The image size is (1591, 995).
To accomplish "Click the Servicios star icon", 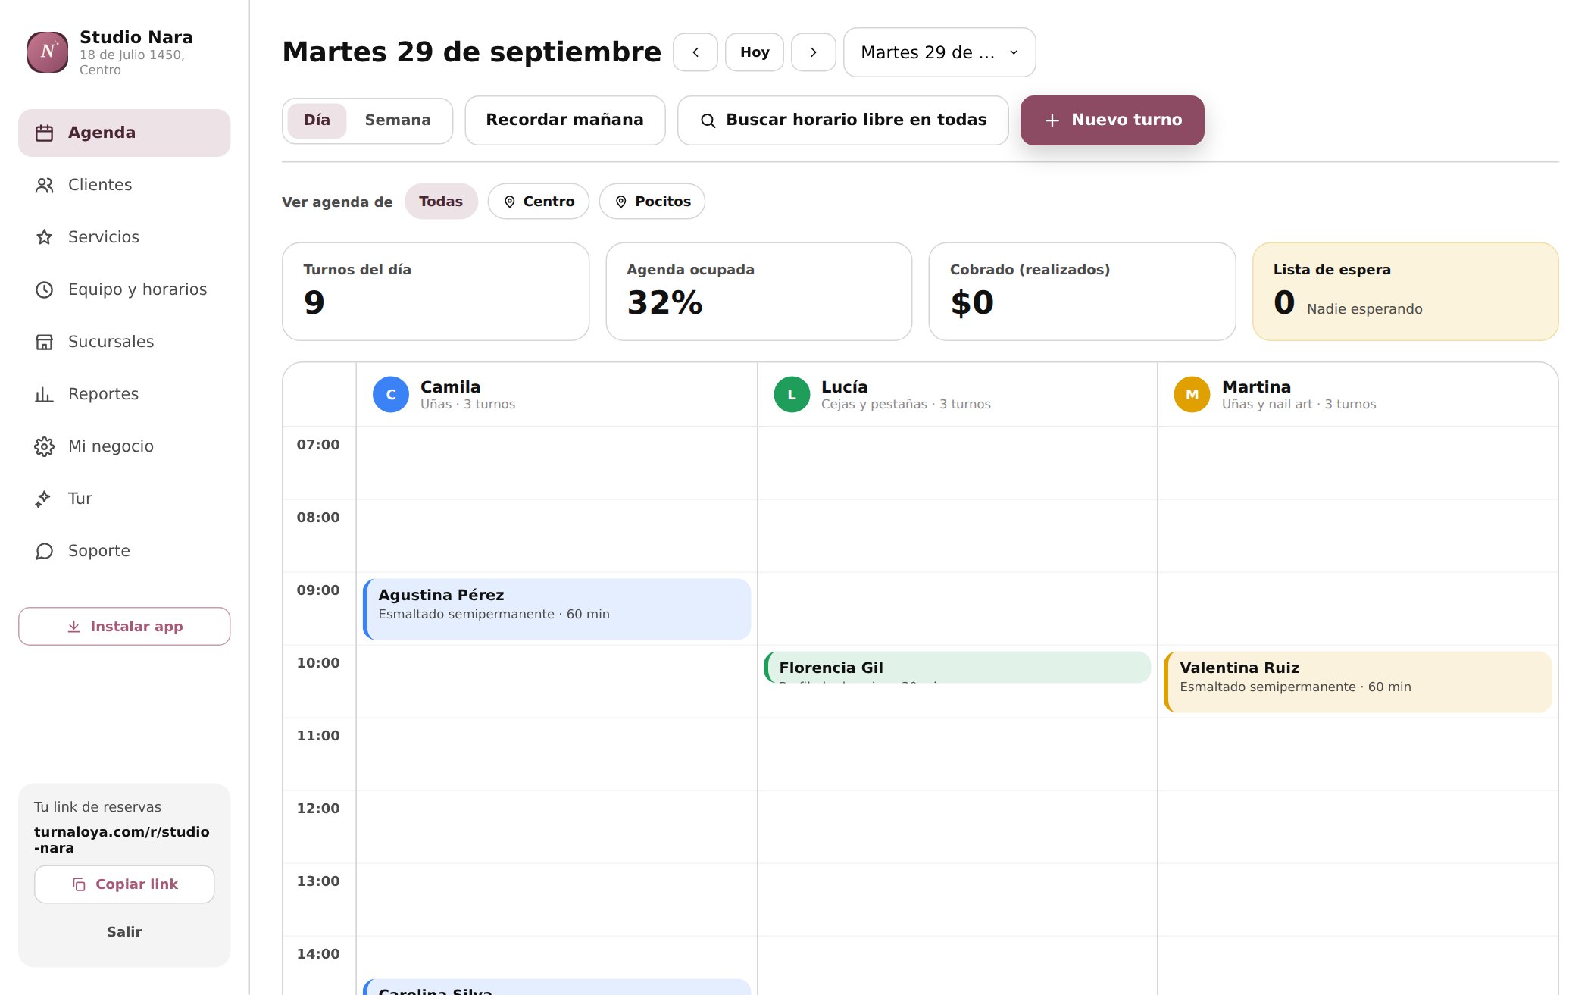I will coord(45,237).
